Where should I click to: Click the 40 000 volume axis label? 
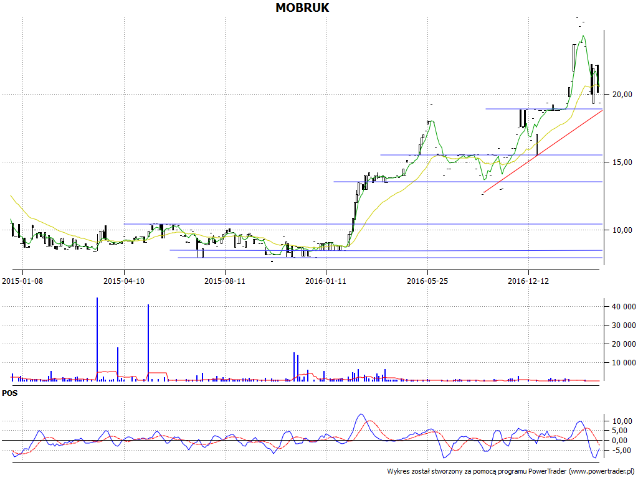tap(624, 306)
